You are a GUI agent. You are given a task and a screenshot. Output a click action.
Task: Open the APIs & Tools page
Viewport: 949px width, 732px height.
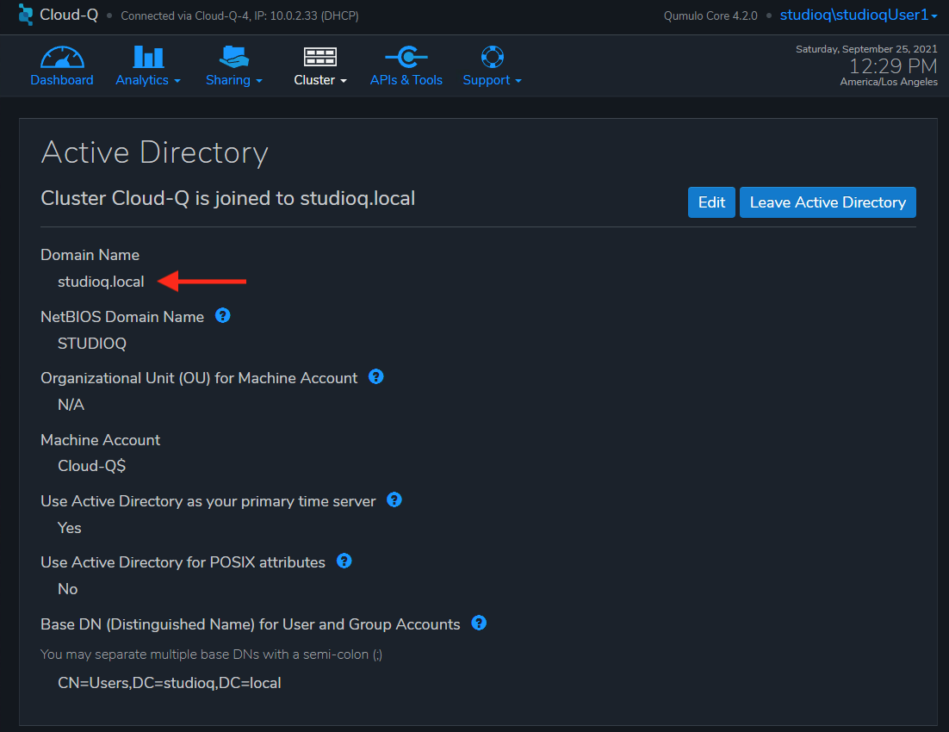[406, 80]
